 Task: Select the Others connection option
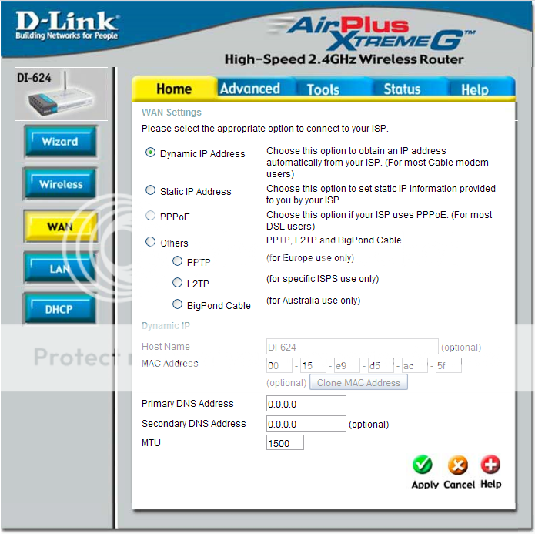point(151,242)
